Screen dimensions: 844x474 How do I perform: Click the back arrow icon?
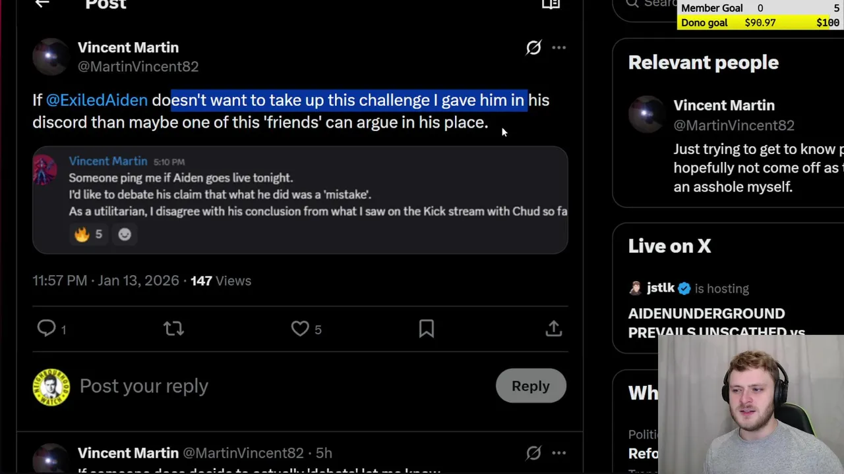pyautogui.click(x=42, y=4)
